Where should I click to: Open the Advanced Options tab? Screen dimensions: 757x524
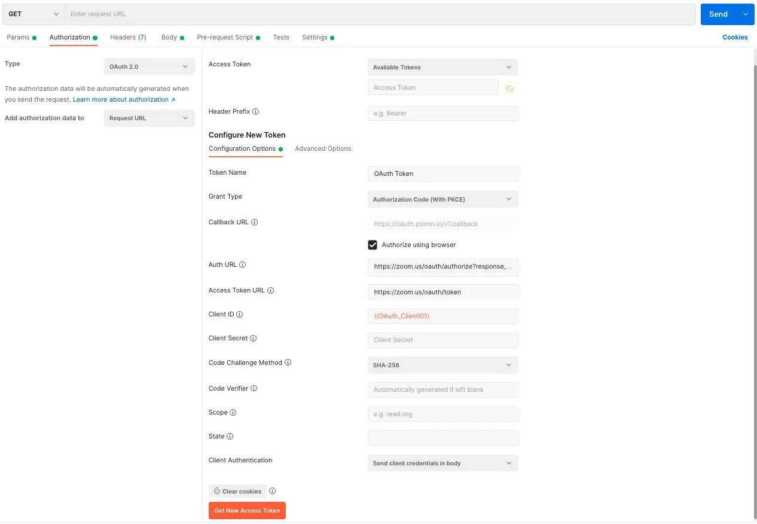point(323,148)
